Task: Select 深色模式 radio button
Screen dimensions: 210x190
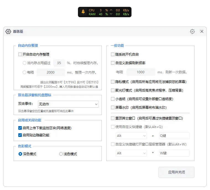Action: click(20, 154)
